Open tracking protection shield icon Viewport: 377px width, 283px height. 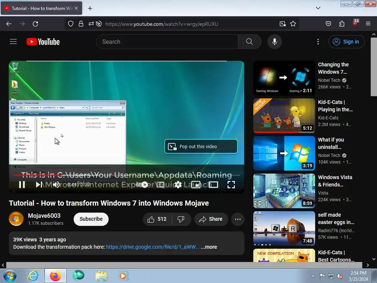click(70, 24)
